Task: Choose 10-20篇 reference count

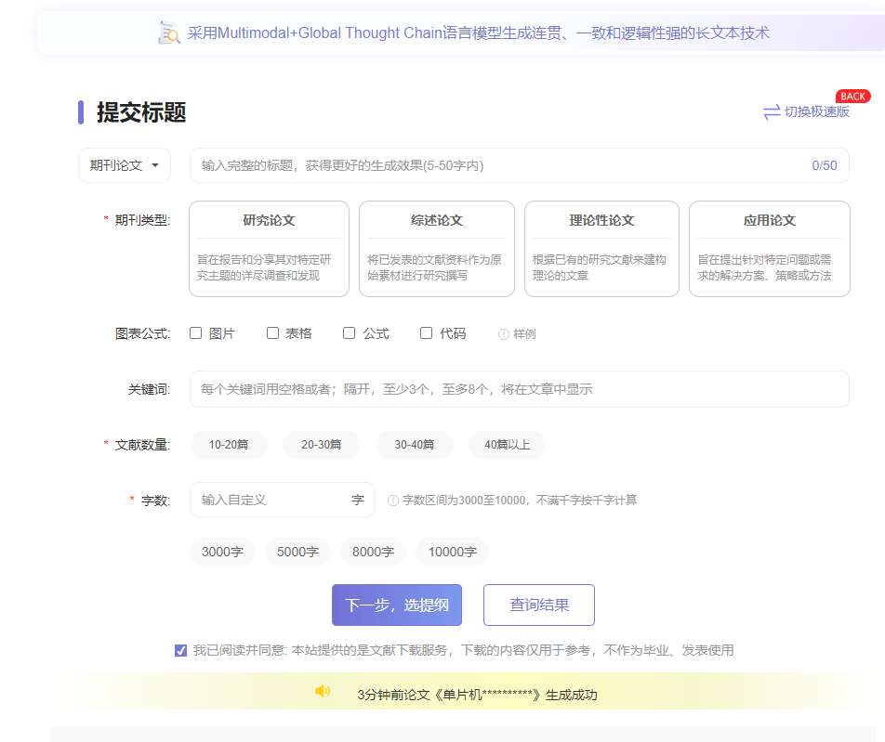Action: 229,445
